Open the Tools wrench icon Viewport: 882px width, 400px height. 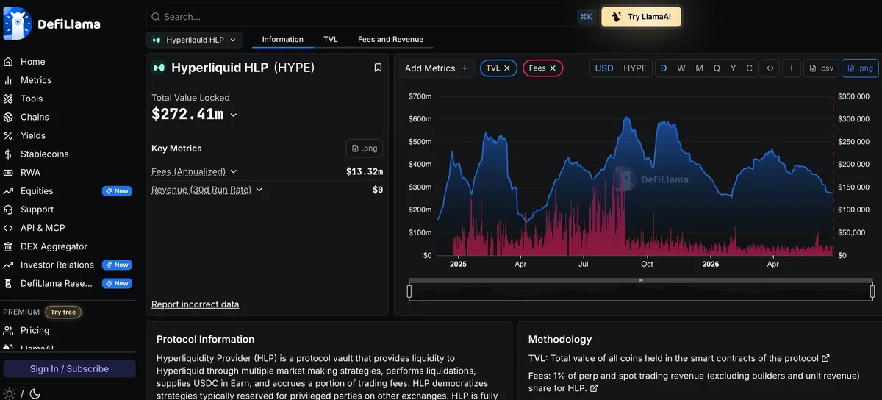[9, 99]
